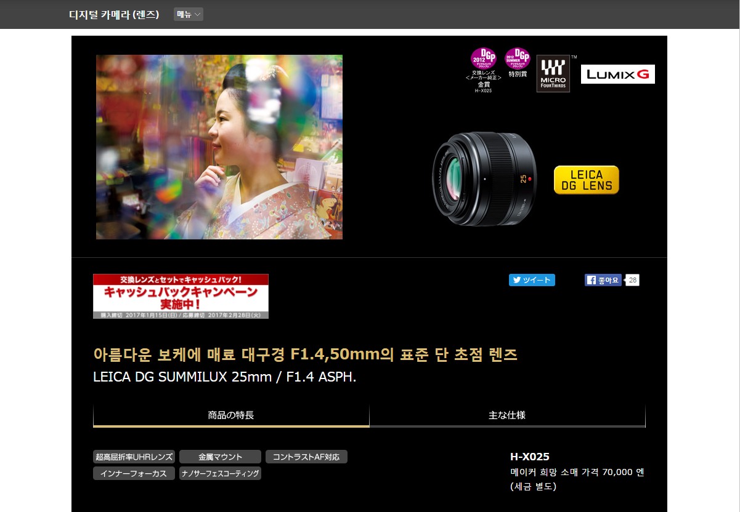Share with the Twitter ツイート button
The image size is (740, 512).
point(532,280)
